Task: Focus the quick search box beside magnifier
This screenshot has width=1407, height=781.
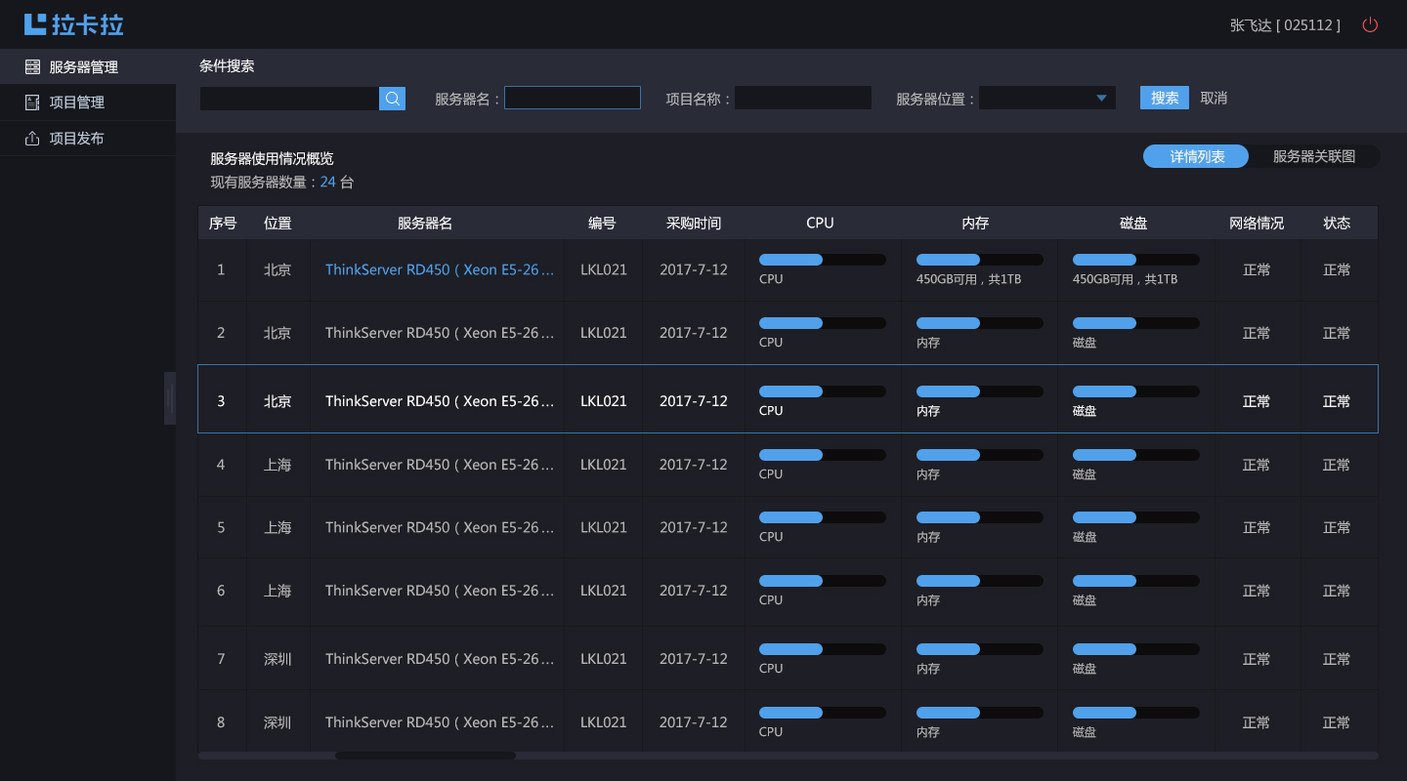Action: [289, 99]
